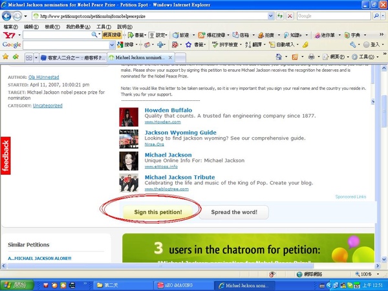Screen dimensions: 388x291
Task: Click the Yahoo toolbar search input field
Action: [x=58, y=35]
